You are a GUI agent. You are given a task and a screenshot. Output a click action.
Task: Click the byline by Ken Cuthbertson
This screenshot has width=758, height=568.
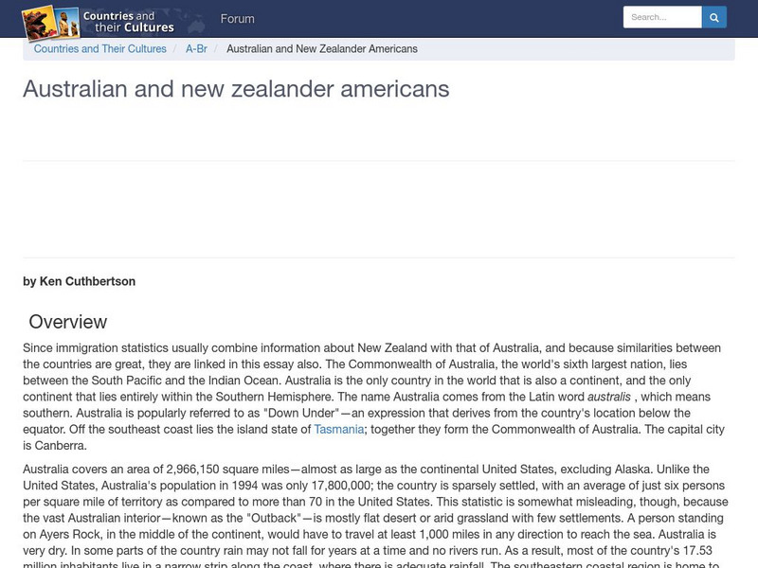tap(79, 281)
